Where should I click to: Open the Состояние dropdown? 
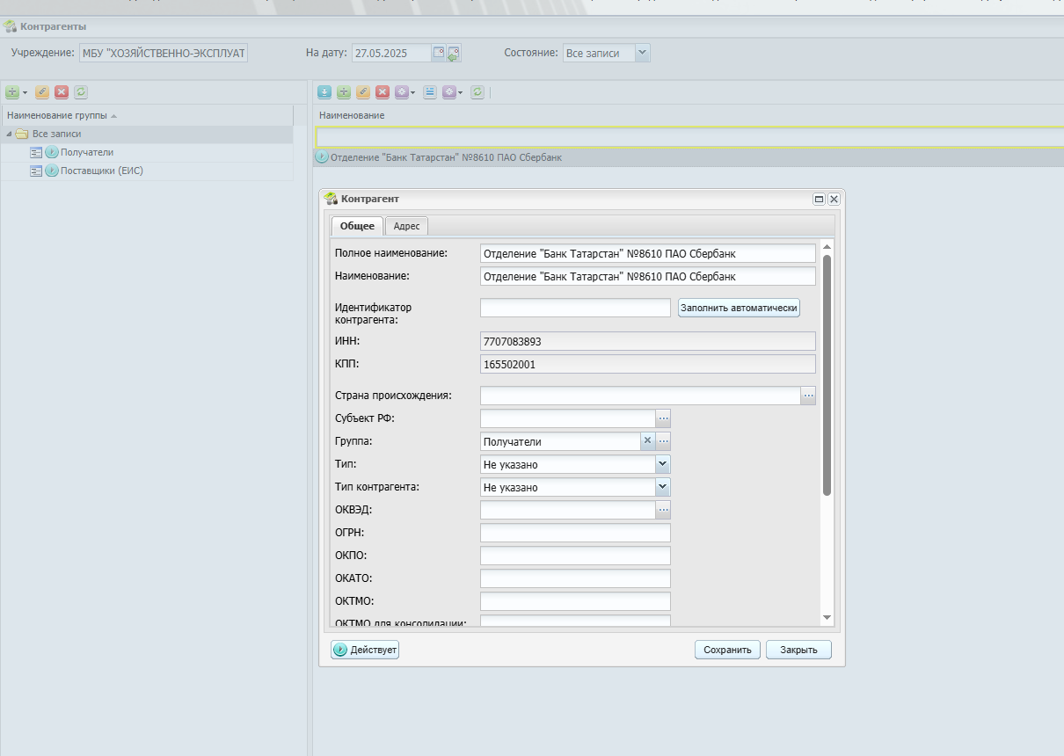click(643, 53)
